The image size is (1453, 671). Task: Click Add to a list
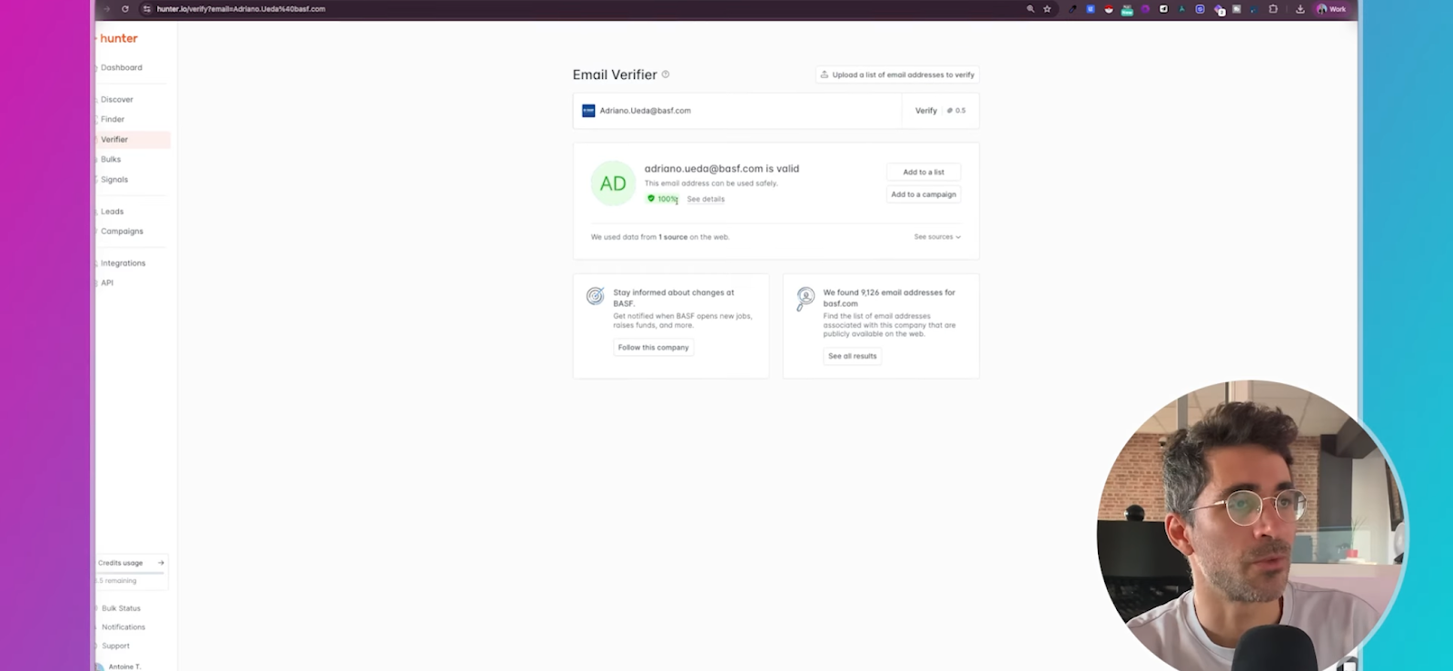click(924, 172)
